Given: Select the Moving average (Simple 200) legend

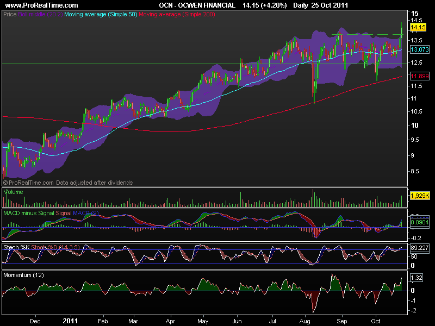Looking at the screenshot, I should (x=177, y=14).
